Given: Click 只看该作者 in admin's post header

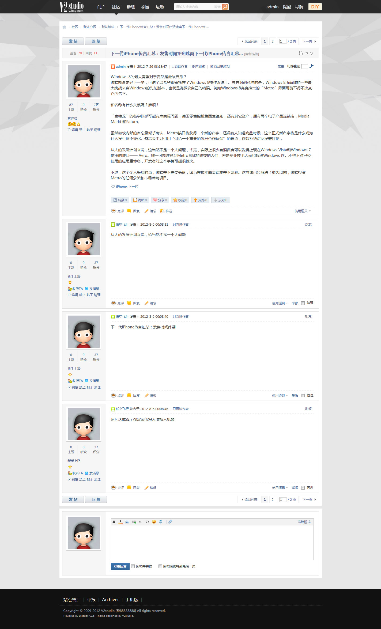Looking at the screenshot, I should click(179, 66).
